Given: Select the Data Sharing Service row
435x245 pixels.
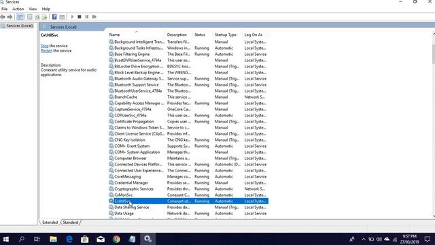Looking at the screenshot, I should (188, 207).
